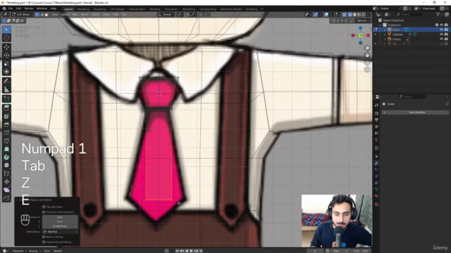Open the Mesh menu in viewport header
The image size is (451, 253).
tap(85, 15)
